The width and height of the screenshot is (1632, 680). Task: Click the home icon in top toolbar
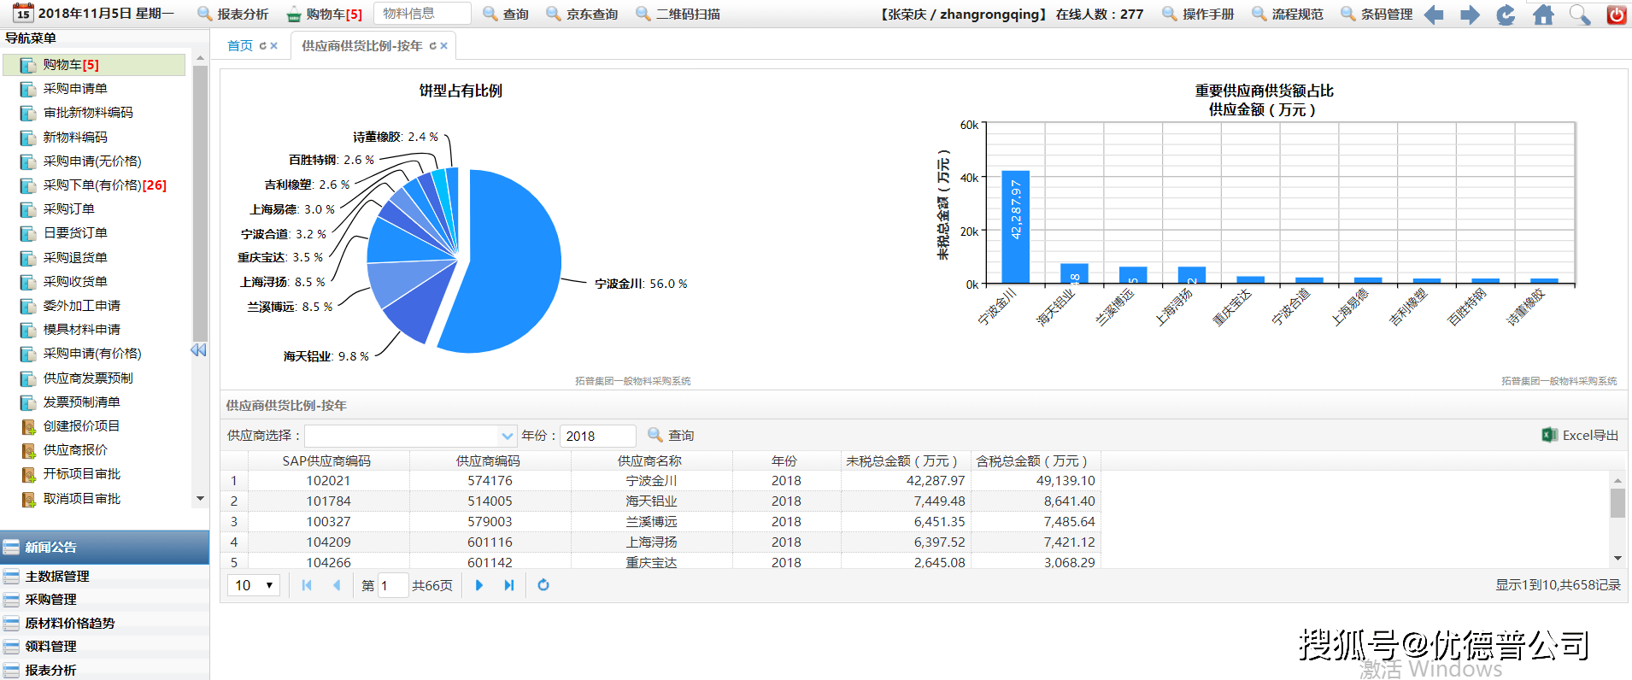(1543, 15)
